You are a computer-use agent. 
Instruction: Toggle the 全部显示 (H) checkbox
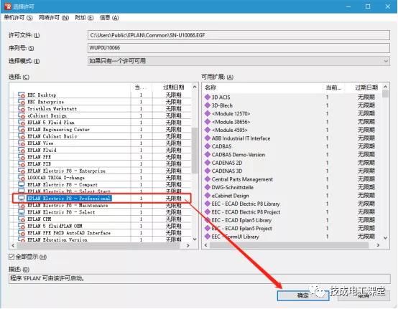coord(11,257)
